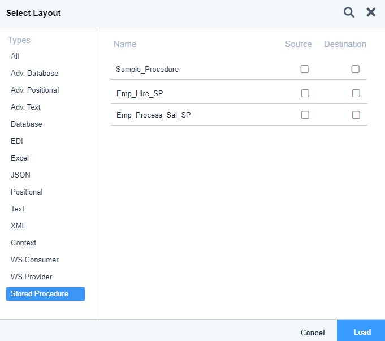
Task: Filter layouts by Excel
Action: [x=20, y=158]
